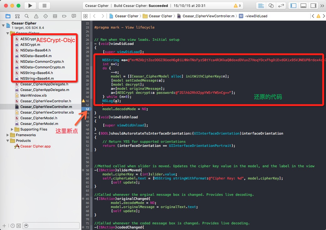The height and width of the screenshot is (230, 326).
Task: Collapse the Ceasar Cipher group folder
Action: point(8,33)
